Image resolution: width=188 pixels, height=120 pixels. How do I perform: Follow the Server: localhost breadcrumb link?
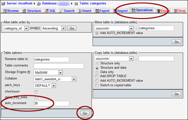19,3
